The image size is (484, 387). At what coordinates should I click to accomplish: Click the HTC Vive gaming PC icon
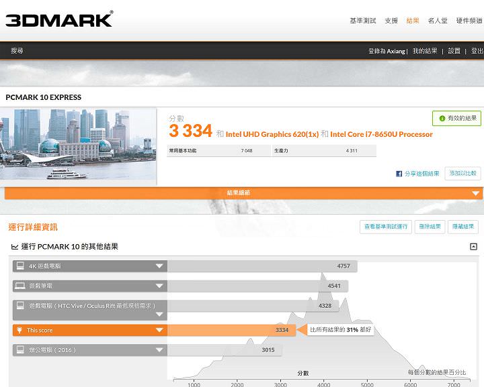click(20, 306)
